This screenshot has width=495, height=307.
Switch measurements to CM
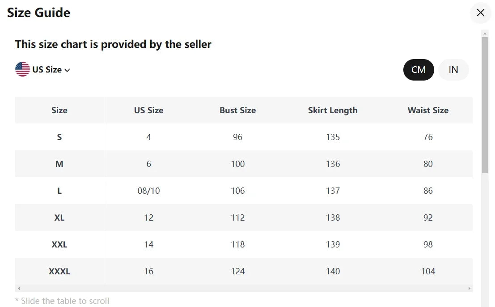tap(418, 69)
